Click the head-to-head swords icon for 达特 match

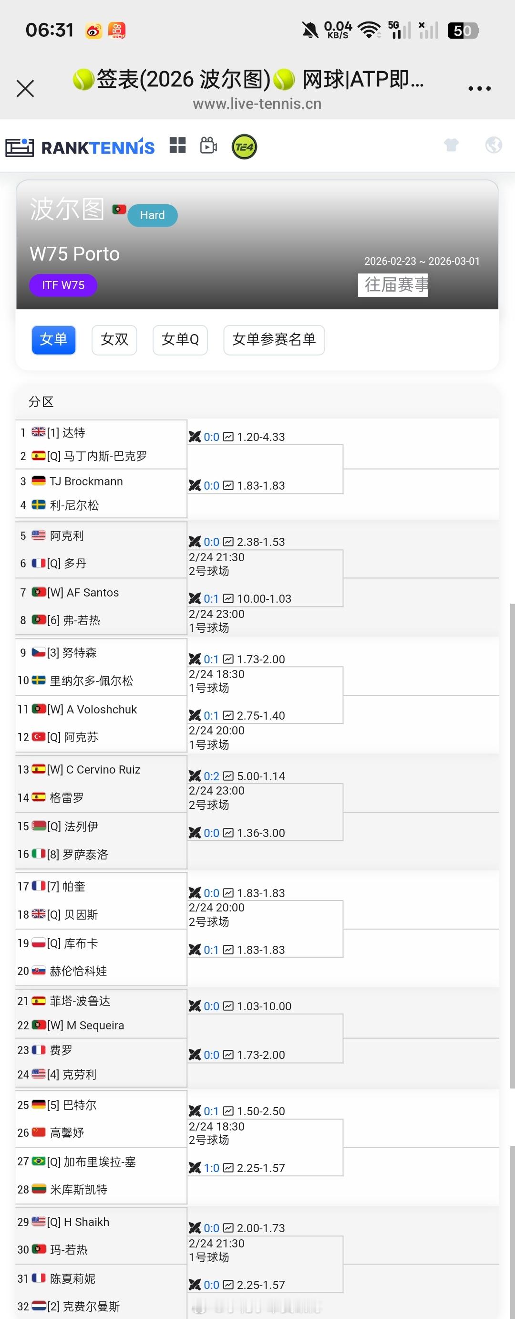click(196, 437)
